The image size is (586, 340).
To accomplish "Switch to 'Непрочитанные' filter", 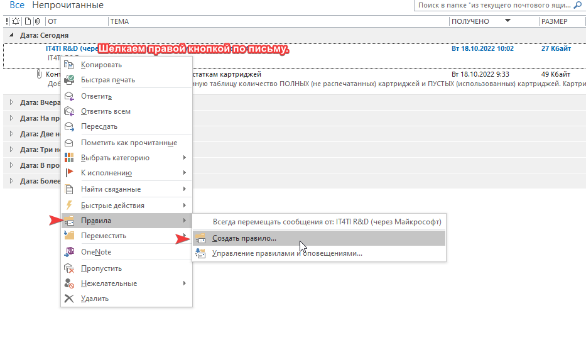I will coord(68,6).
